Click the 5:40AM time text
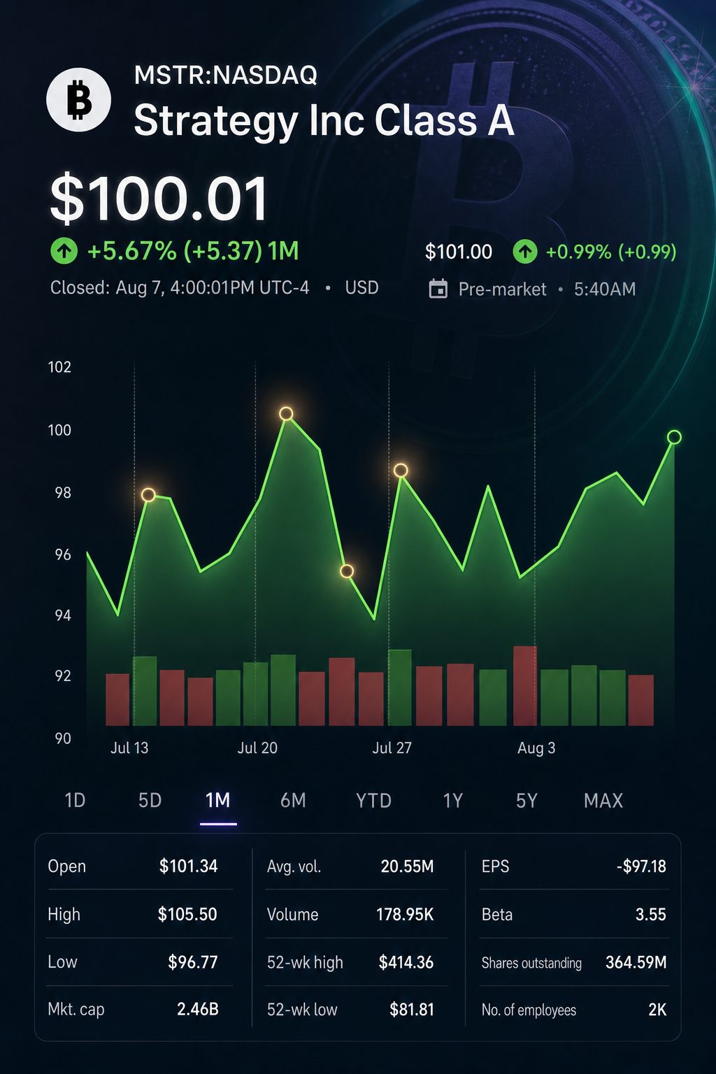 point(605,289)
